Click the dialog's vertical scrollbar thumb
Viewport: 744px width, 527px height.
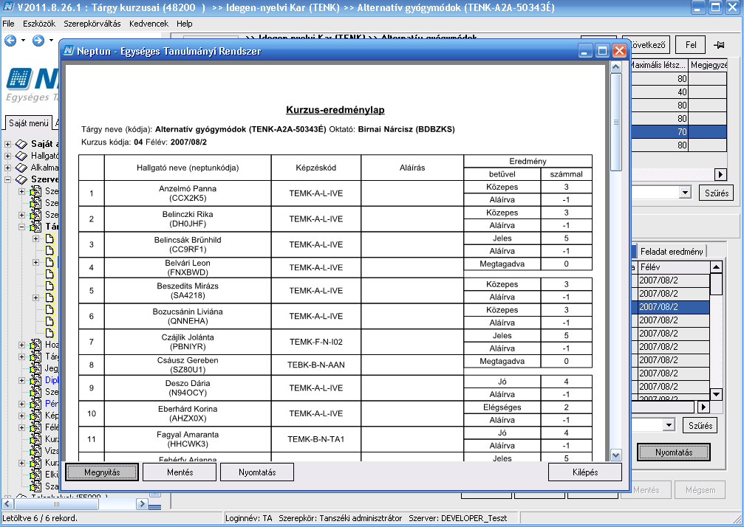(x=616, y=122)
